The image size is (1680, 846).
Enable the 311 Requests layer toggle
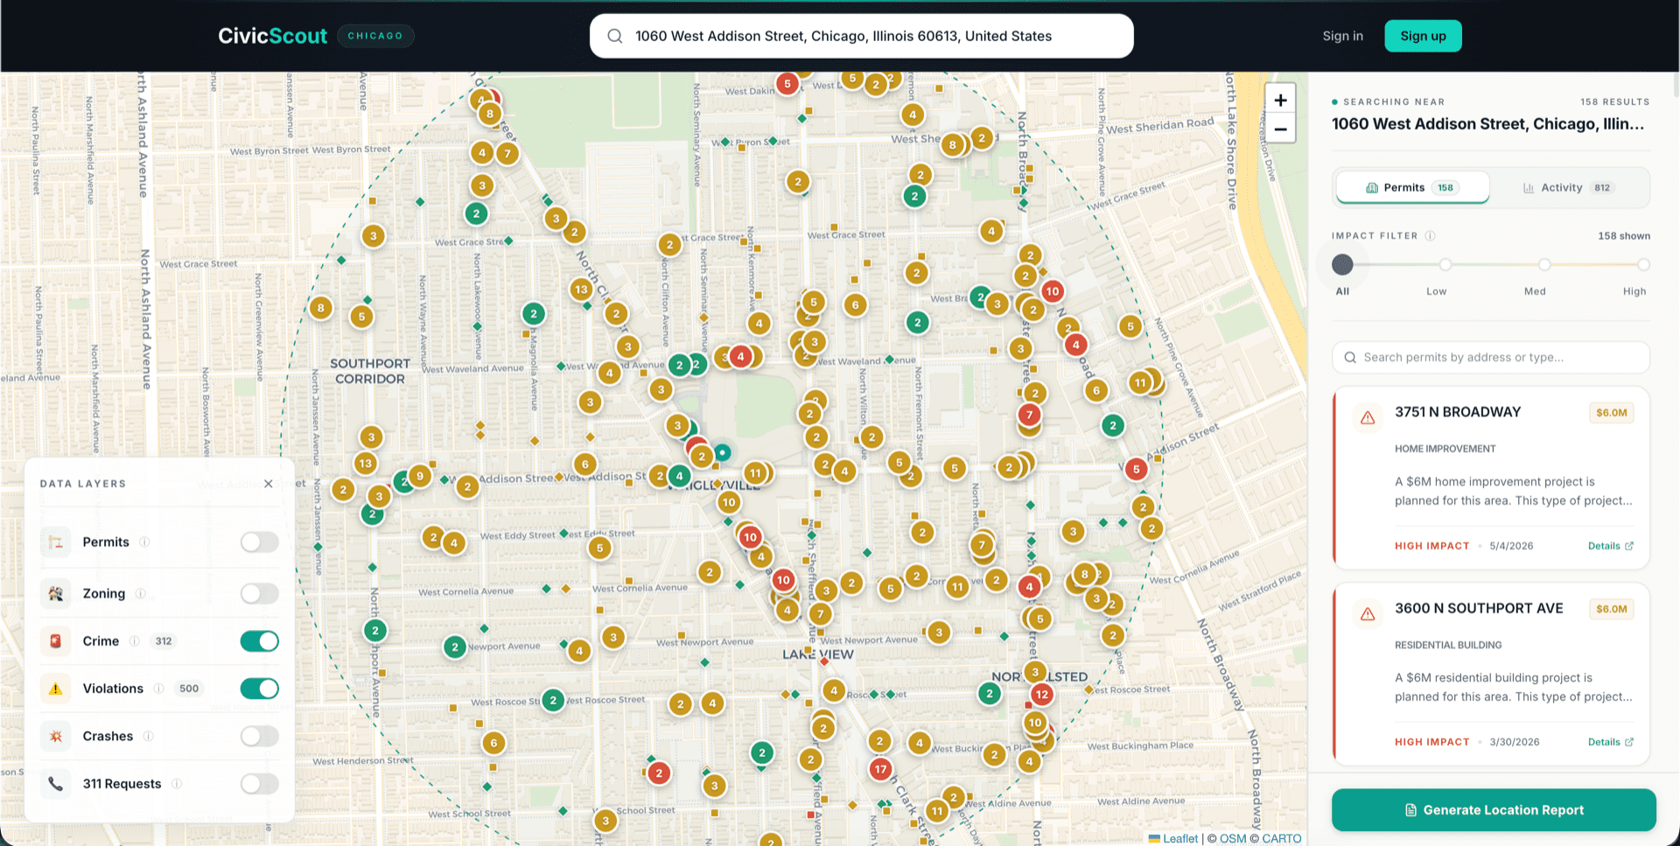point(260,784)
